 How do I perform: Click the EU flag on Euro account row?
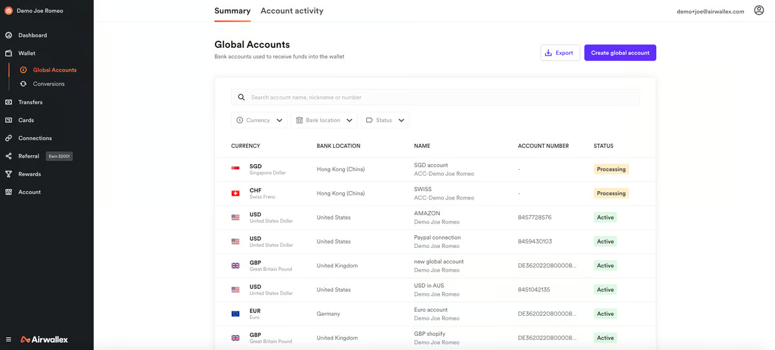pyautogui.click(x=236, y=314)
